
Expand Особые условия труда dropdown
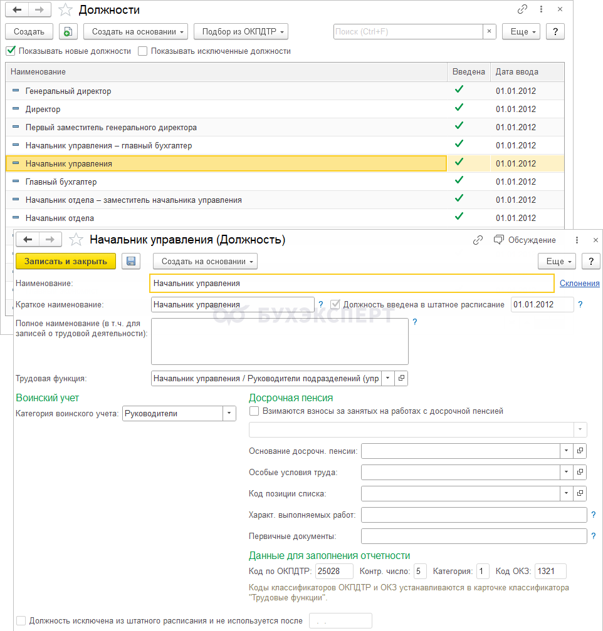[x=566, y=472]
